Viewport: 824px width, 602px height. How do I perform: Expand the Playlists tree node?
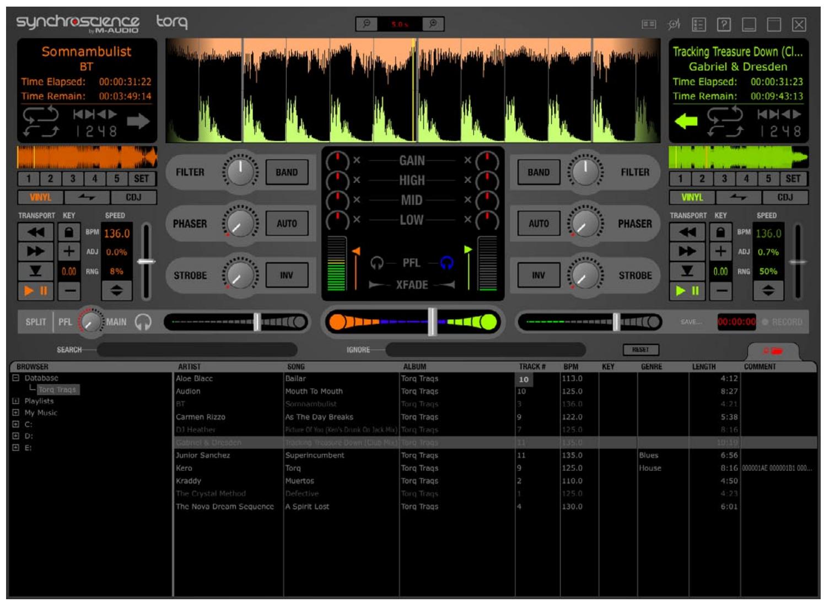coord(16,401)
